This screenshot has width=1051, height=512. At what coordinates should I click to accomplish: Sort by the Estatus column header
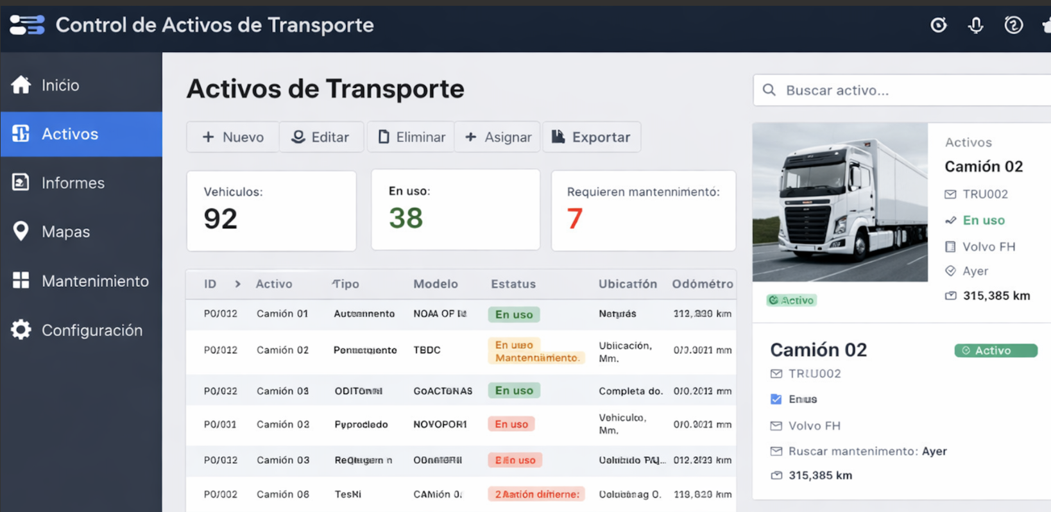pos(513,284)
